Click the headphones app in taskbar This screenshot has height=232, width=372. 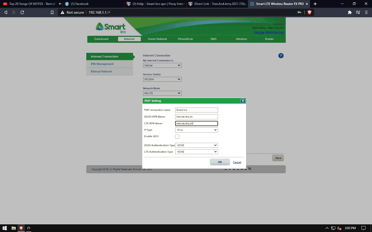click(29, 228)
